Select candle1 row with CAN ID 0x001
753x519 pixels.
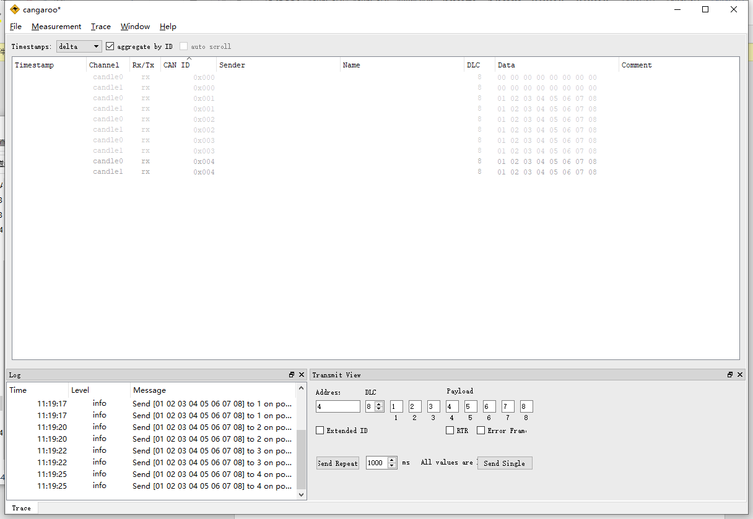375,109
